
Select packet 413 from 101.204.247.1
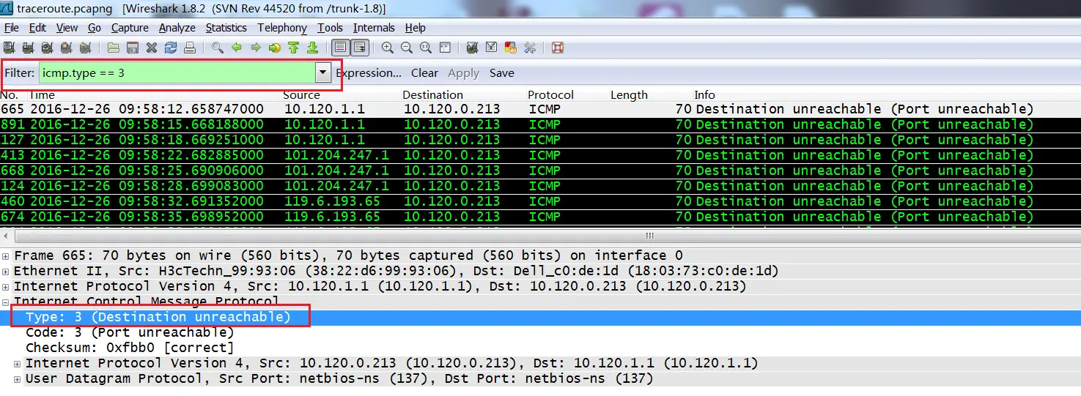[x=540, y=155]
